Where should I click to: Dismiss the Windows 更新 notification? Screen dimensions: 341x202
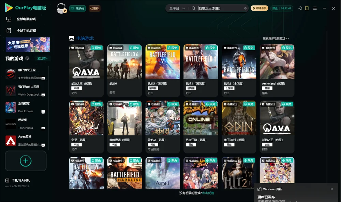pos(332,189)
